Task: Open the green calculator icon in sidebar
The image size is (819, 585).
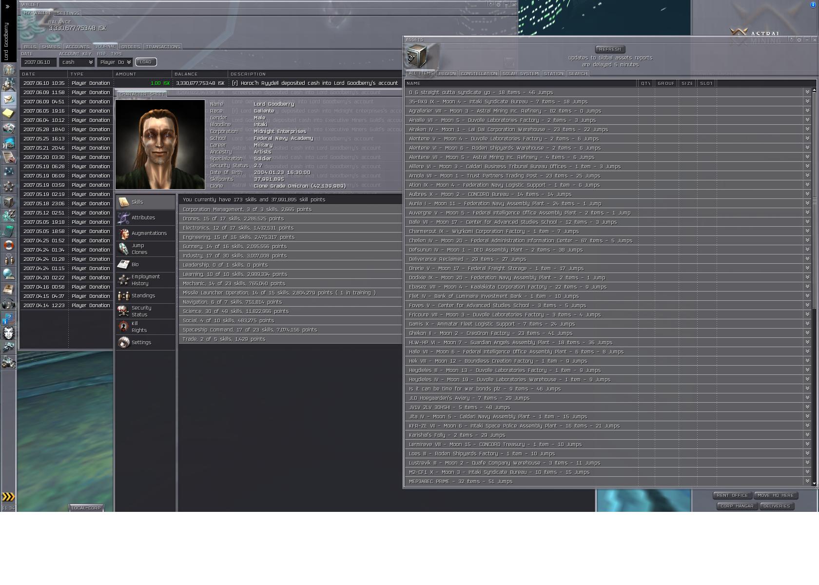Action: (x=9, y=230)
